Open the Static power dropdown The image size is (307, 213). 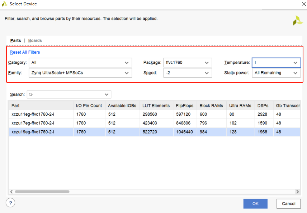click(x=276, y=73)
